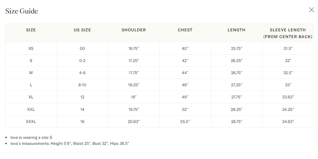Select the US SIZE column header
This screenshot has height=159, width=318.
[82, 30]
